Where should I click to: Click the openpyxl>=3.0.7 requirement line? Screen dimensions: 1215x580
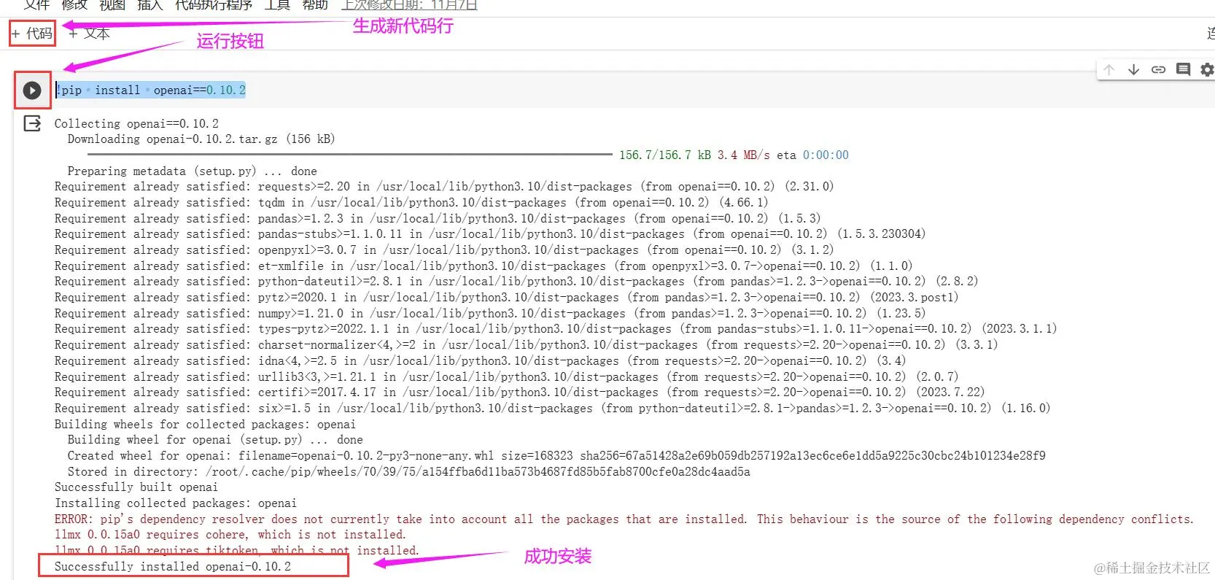click(x=444, y=250)
